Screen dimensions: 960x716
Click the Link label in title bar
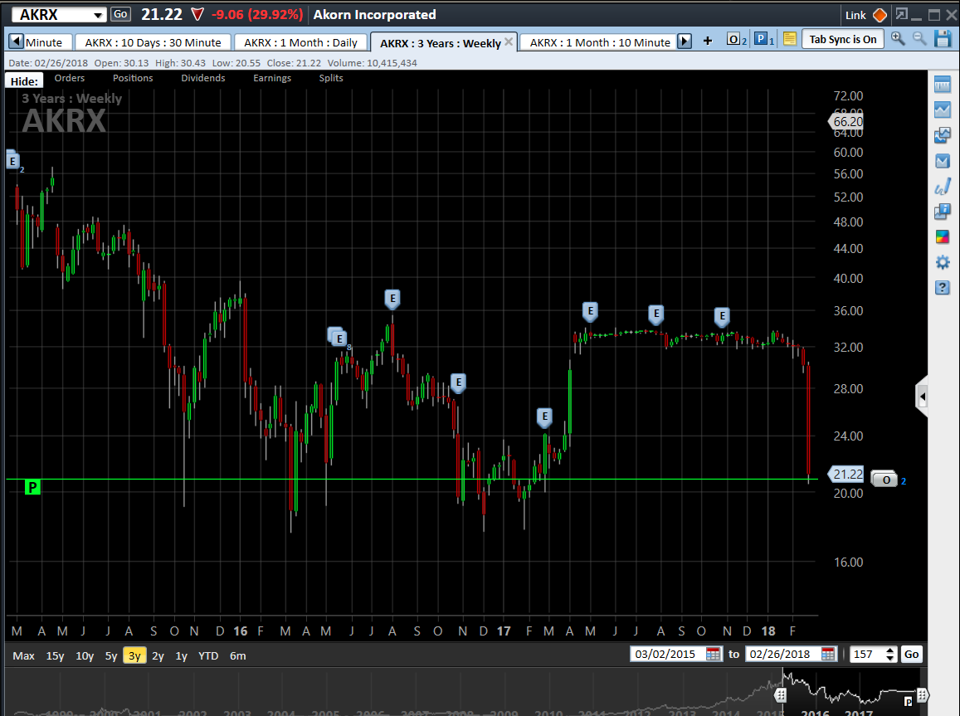[x=855, y=15]
